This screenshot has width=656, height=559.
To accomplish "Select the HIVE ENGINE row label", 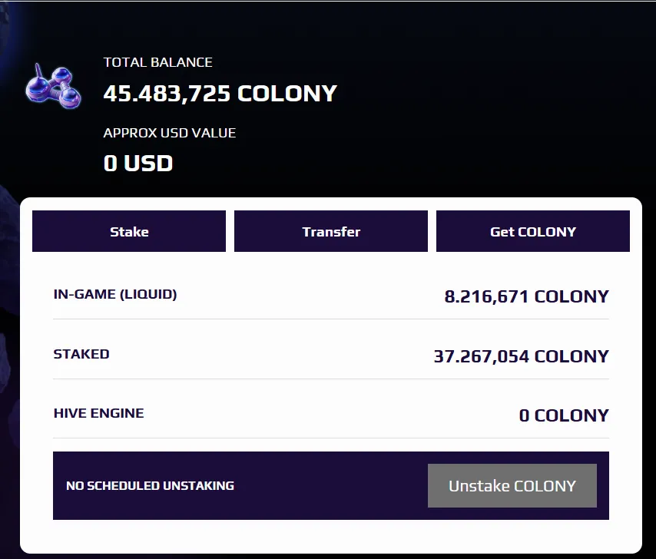I will coord(99,413).
